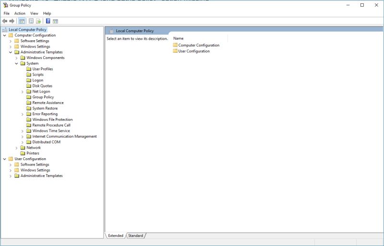Expand the Windows Components node

tap(16, 58)
